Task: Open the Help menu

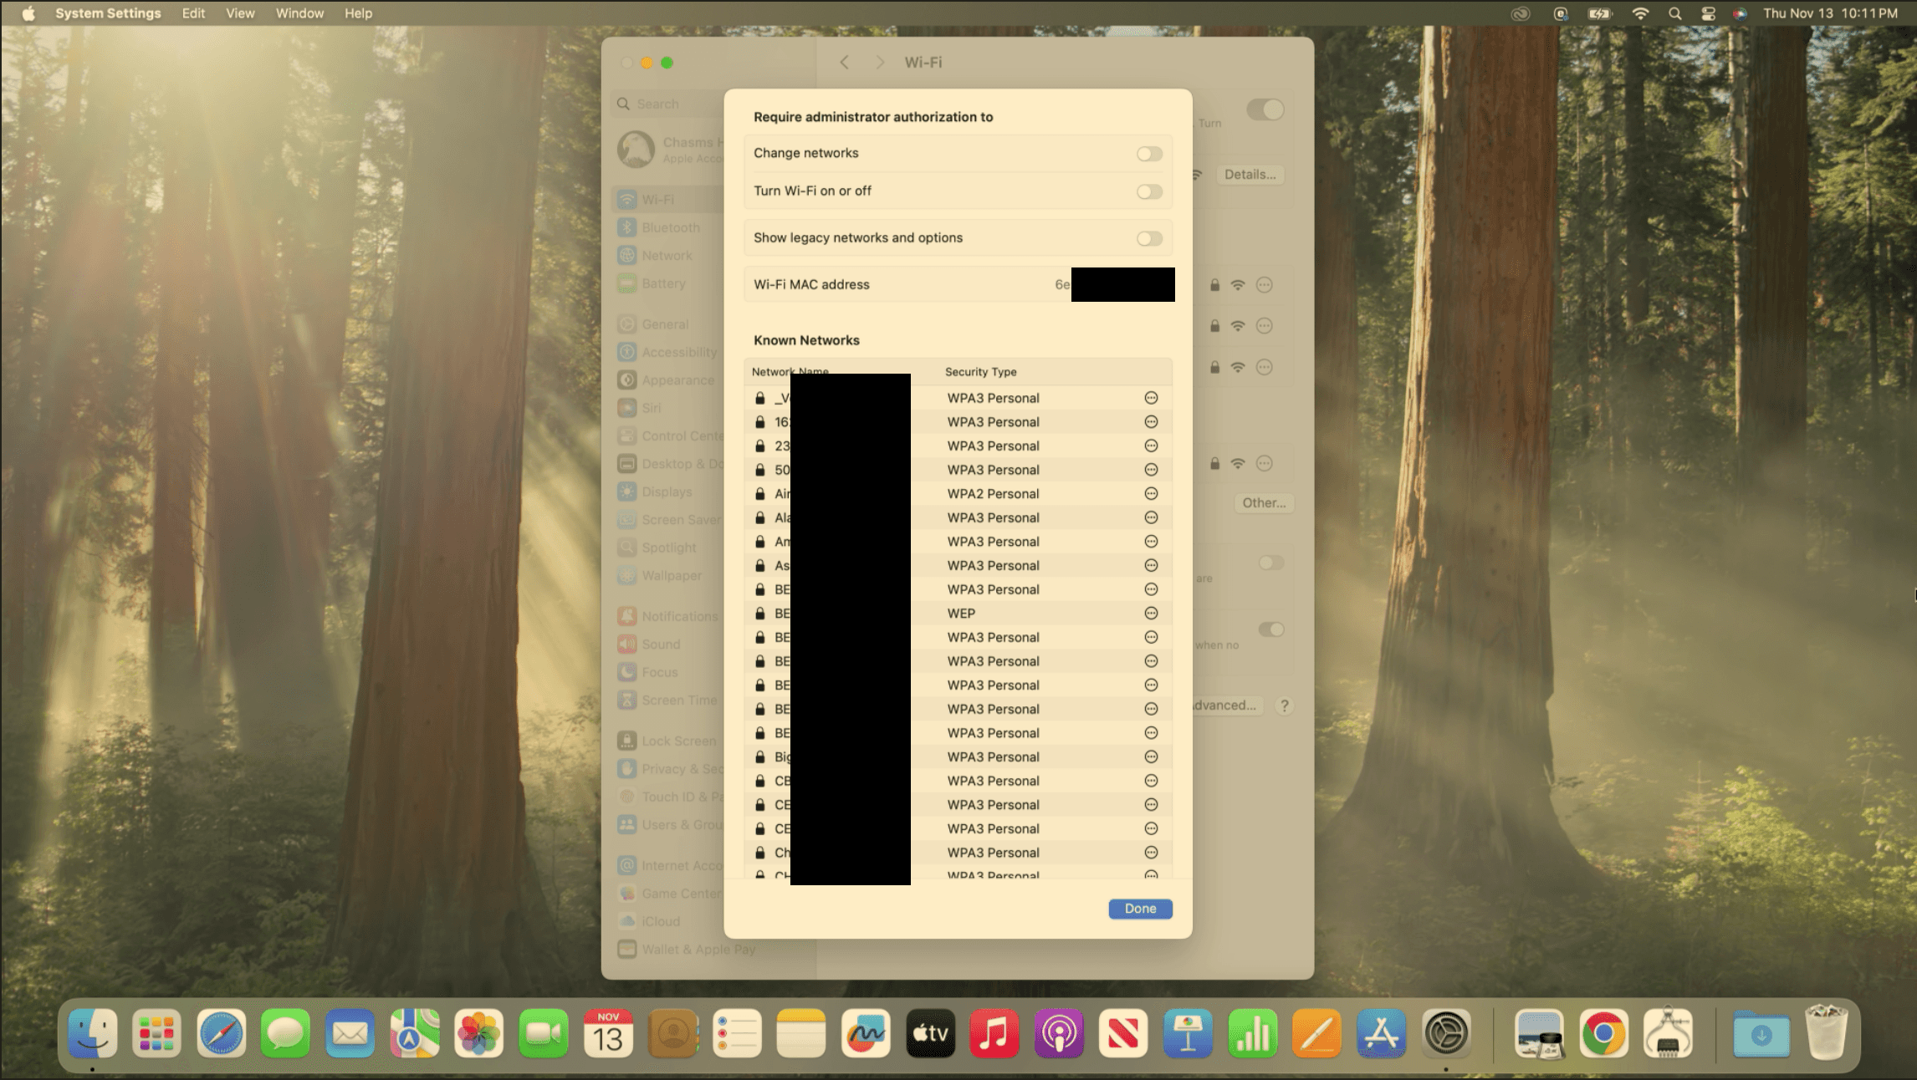Action: (358, 13)
